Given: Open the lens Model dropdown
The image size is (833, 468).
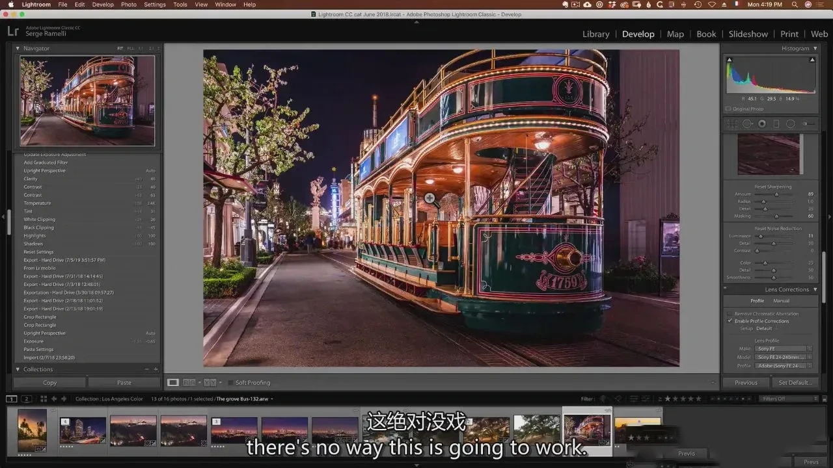Looking at the screenshot, I should (784, 357).
